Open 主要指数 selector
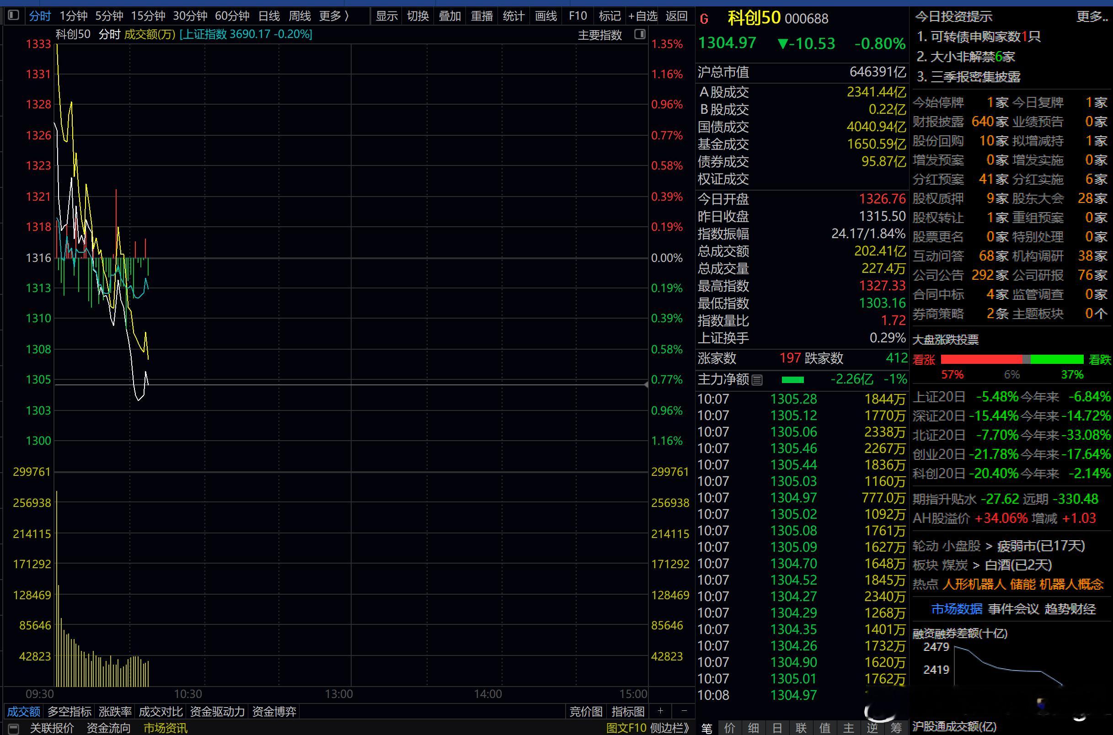 click(599, 35)
